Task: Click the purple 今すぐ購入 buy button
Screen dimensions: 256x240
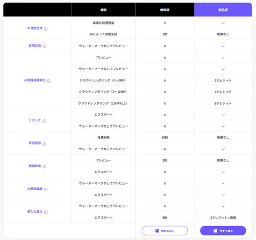Action: (223, 231)
